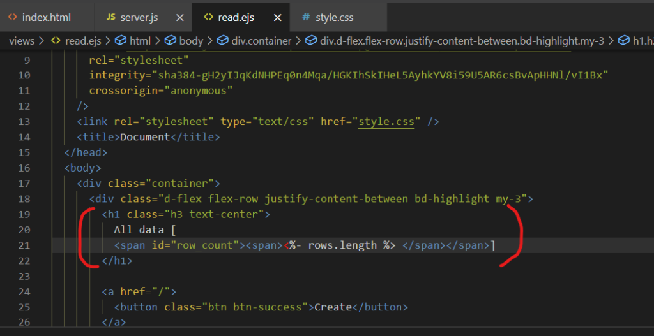Click the "row_count" id value
Viewport: 654px width, 336px height.
click(204, 245)
